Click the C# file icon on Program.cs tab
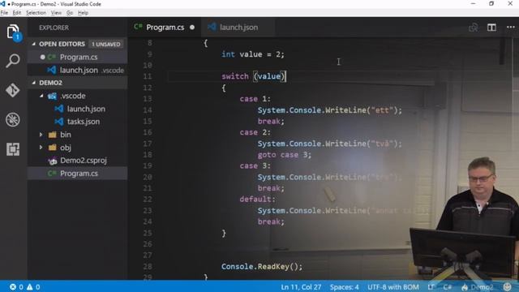Image resolution: width=519 pixels, height=292 pixels. [138, 27]
